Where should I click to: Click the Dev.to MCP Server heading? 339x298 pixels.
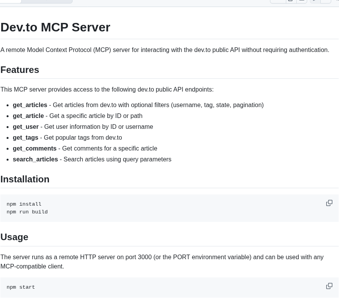click(55, 27)
